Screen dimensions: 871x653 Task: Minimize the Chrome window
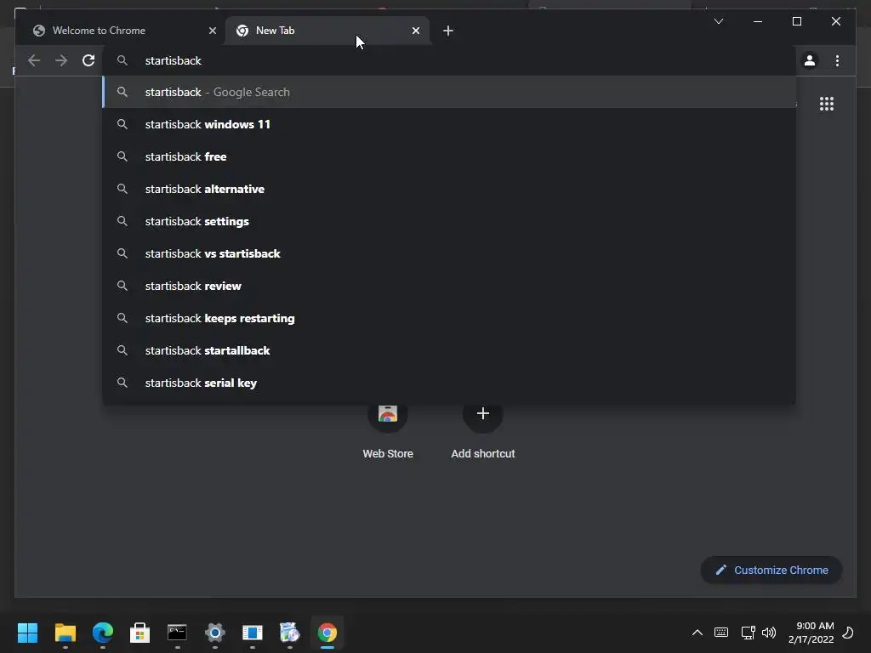point(758,21)
